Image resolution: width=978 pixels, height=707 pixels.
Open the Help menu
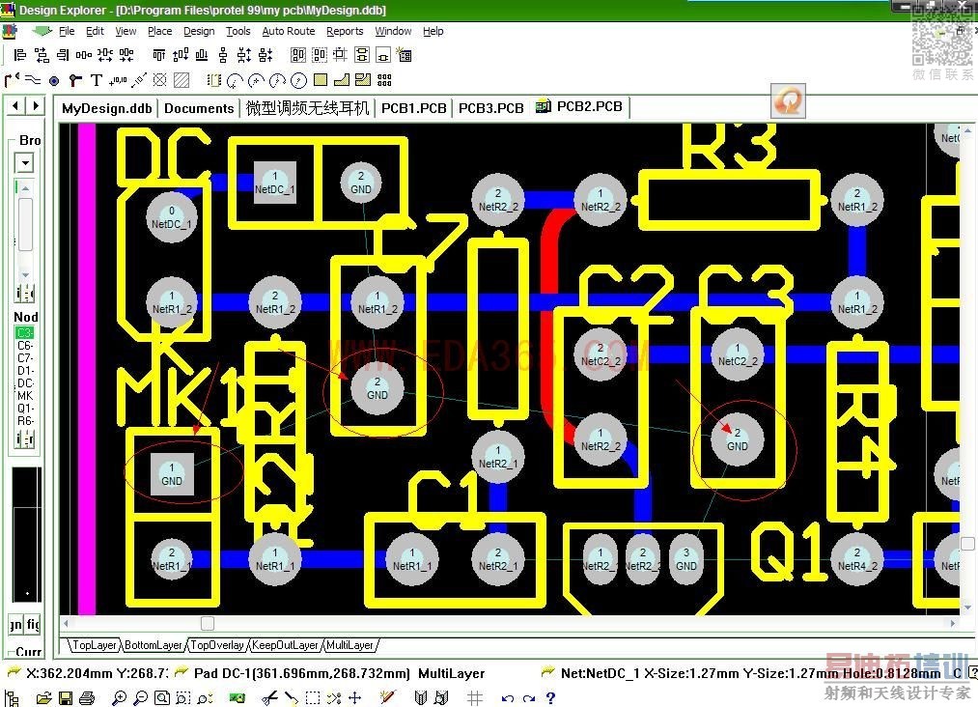433,31
